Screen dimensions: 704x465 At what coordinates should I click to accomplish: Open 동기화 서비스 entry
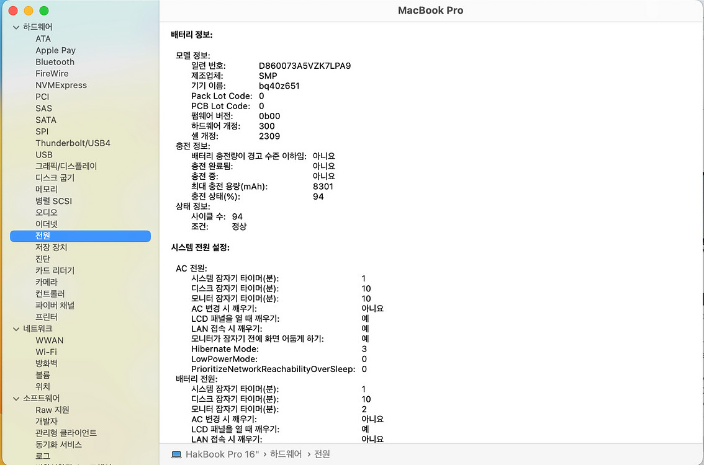pos(58,445)
